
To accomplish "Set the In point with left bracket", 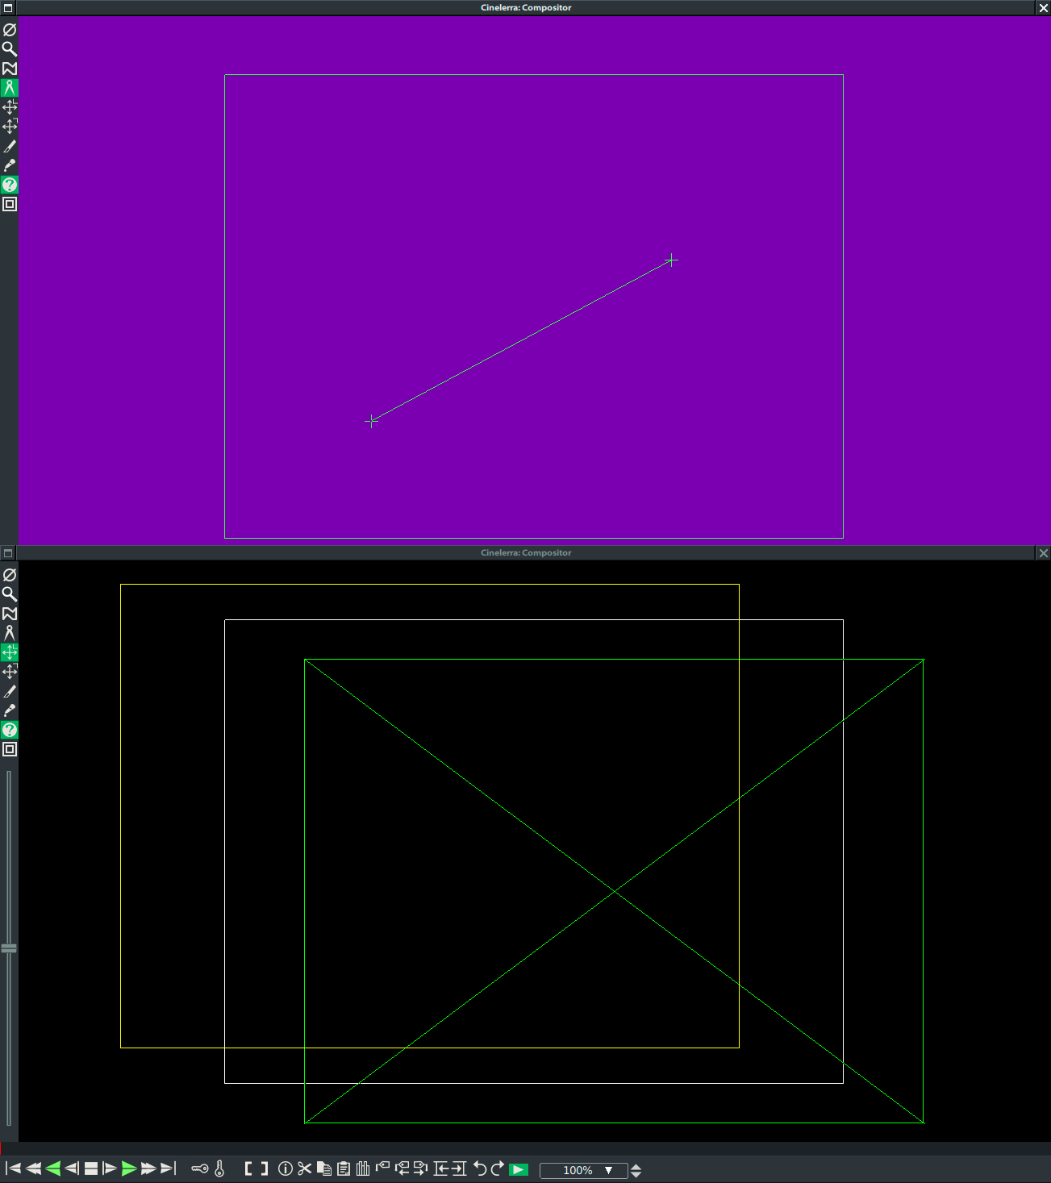I will (x=249, y=1168).
